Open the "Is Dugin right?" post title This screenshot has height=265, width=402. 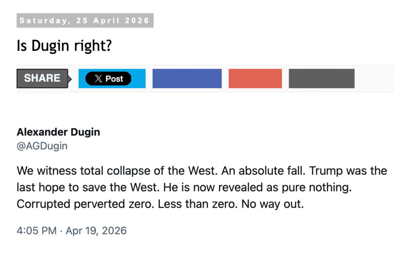pyautogui.click(x=64, y=46)
